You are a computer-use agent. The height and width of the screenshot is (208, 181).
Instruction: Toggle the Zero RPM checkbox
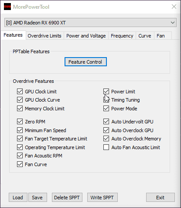[20, 122]
